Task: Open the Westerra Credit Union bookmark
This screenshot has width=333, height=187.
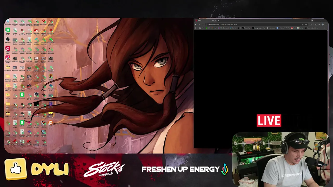Action: point(311,28)
